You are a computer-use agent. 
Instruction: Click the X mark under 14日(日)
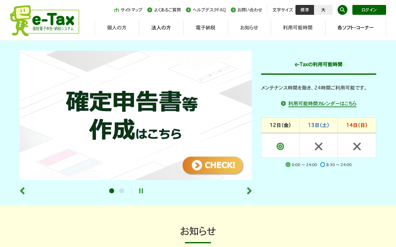[x=357, y=146]
